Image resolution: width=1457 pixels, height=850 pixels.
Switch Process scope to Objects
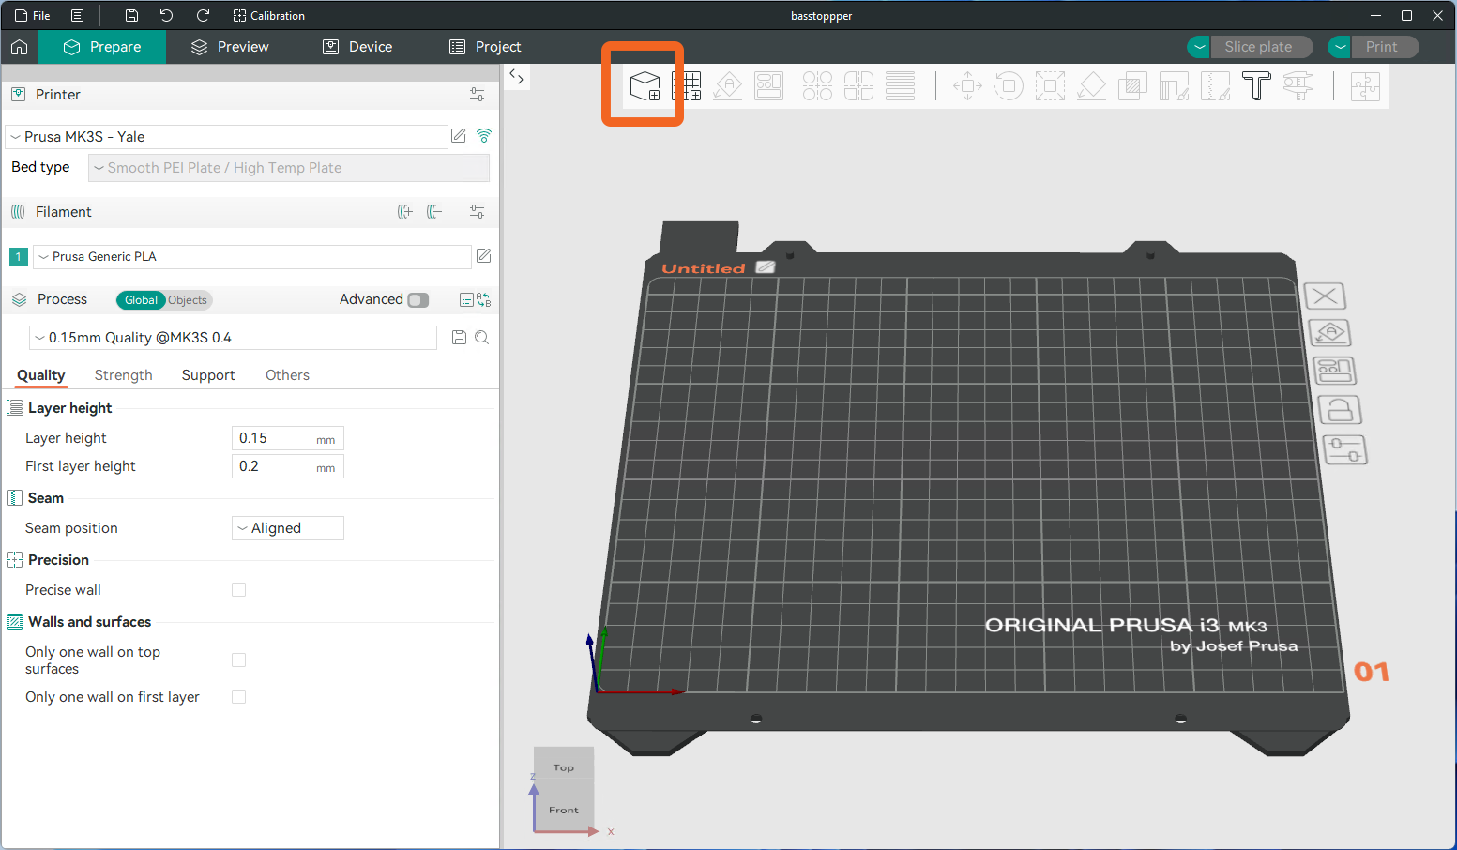point(188,300)
